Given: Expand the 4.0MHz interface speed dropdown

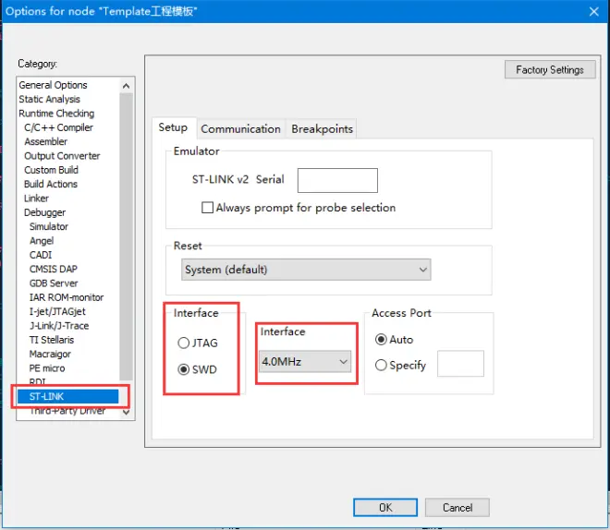Looking at the screenshot, I should (x=305, y=362).
